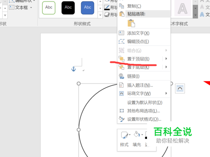
Task: Click Set as Default Shape (设置为默认形状)
Action: pyautogui.click(x=144, y=102)
